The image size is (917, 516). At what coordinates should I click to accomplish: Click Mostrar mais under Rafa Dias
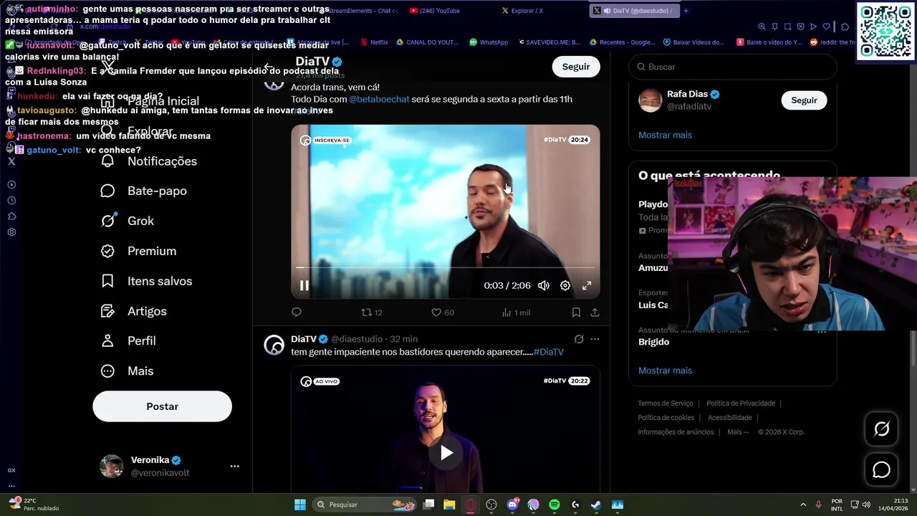pos(665,135)
